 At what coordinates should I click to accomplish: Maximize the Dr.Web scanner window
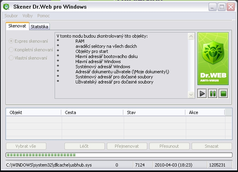click(x=222, y=7)
